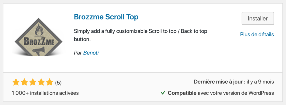
Task: Open the Plus de détails link
Action: click(x=257, y=34)
